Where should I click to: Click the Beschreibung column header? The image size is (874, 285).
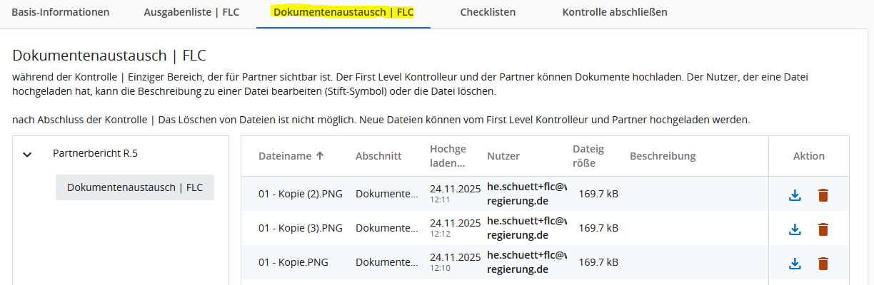coord(663,156)
